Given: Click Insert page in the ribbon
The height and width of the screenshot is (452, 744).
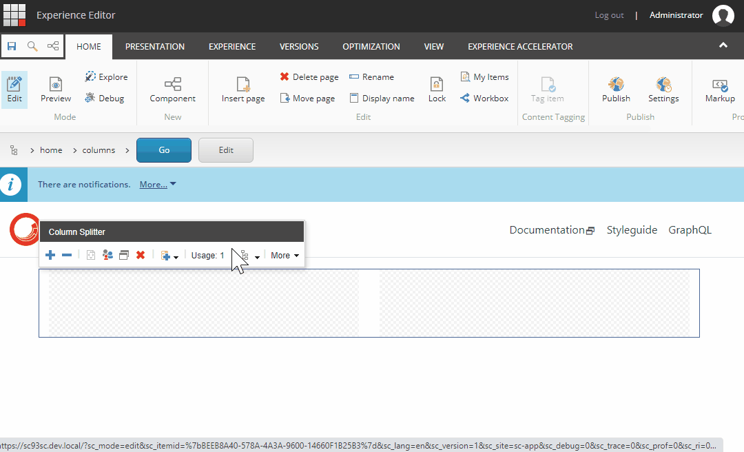Looking at the screenshot, I should pos(243,90).
